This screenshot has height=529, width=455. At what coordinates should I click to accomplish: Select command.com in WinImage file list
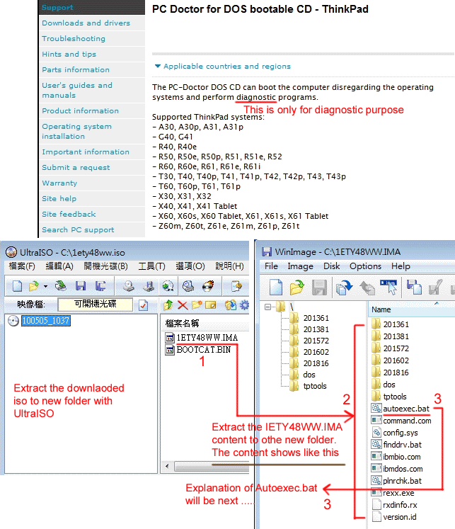(x=407, y=421)
